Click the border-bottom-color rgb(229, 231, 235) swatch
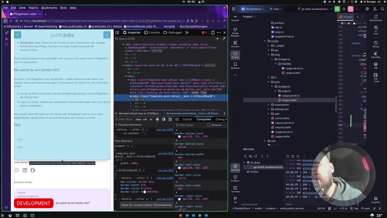The height and width of the screenshot is (218, 387). (x=179, y=137)
